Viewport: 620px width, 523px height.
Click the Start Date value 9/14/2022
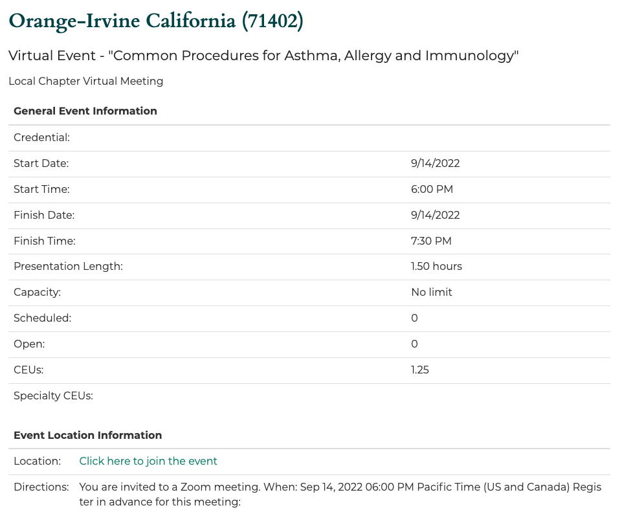pyautogui.click(x=435, y=164)
